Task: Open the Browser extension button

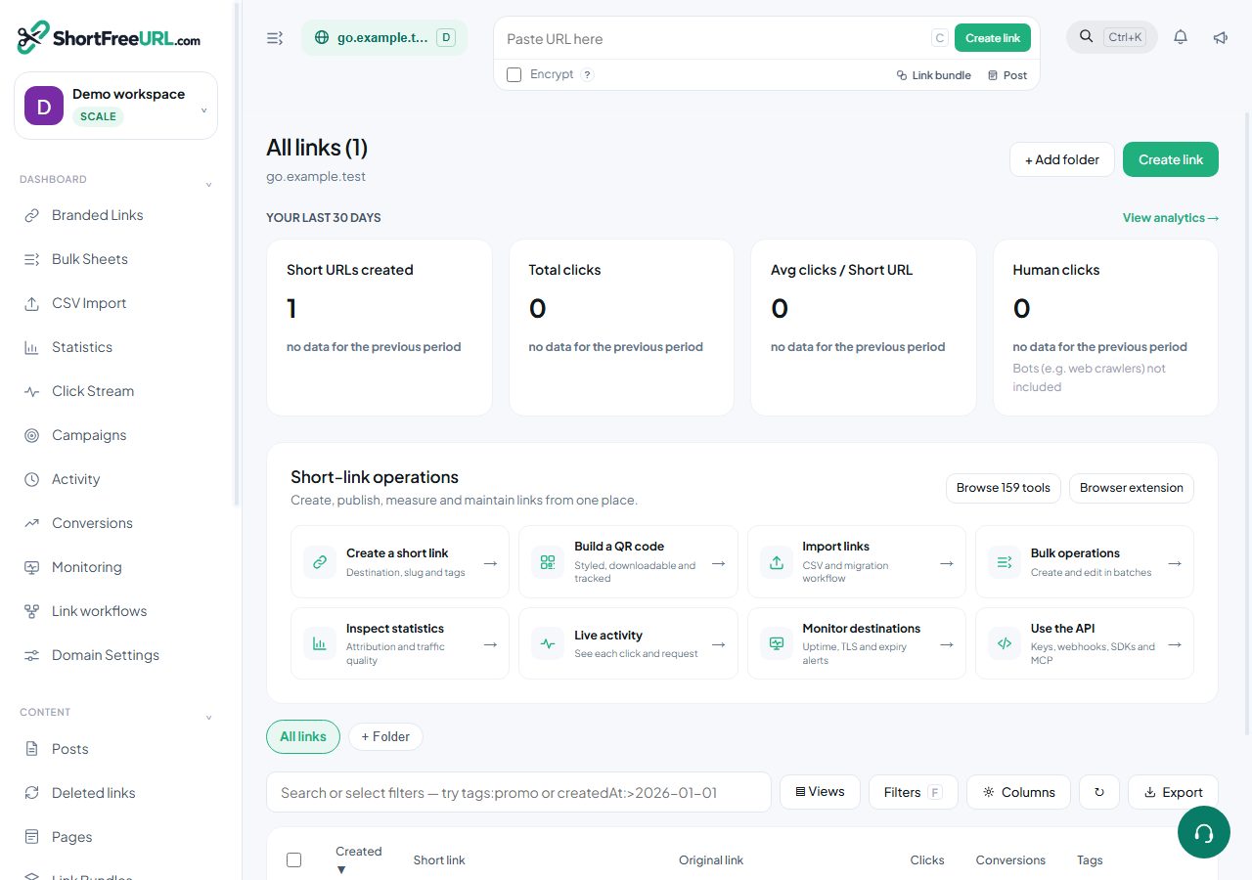Action: (x=1132, y=488)
